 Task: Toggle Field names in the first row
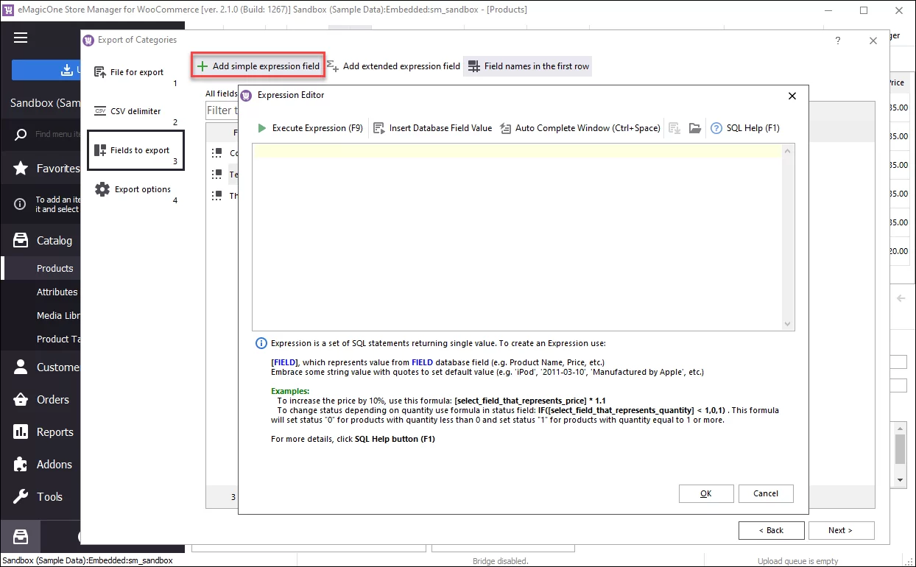[x=527, y=66]
